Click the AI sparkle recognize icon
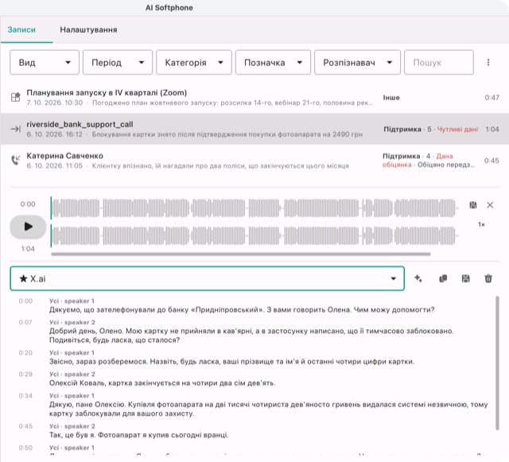This screenshot has height=462, width=509. point(418,278)
